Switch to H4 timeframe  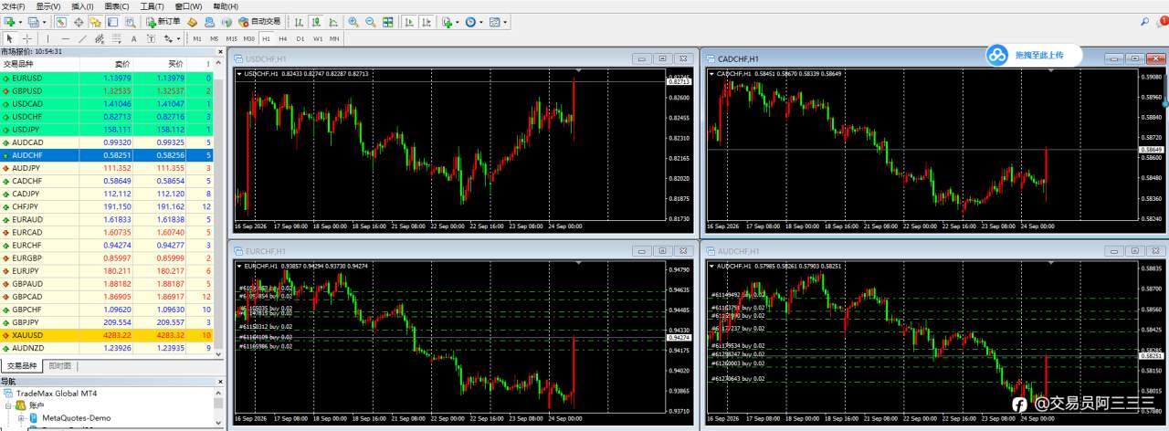283,38
